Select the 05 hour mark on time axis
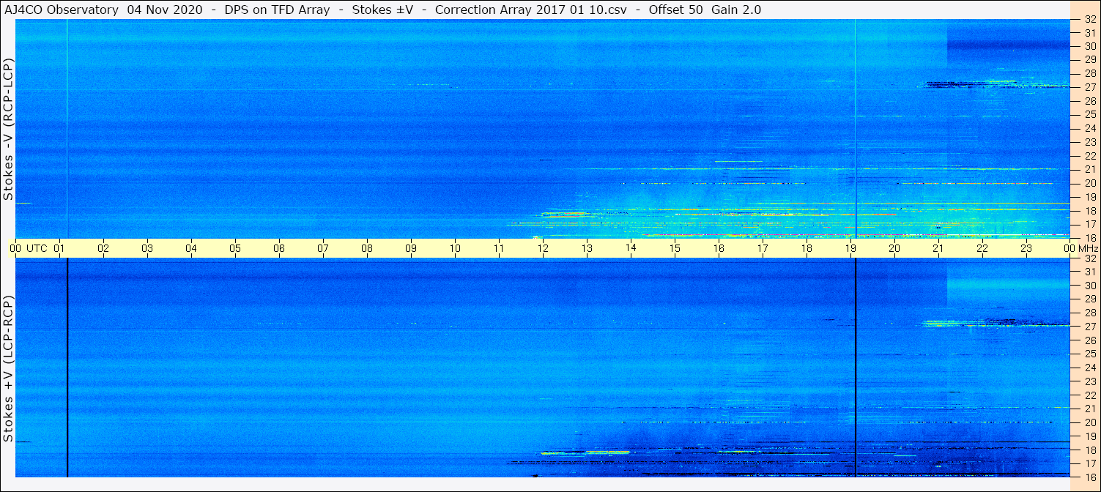This screenshot has width=1101, height=492. (x=236, y=248)
